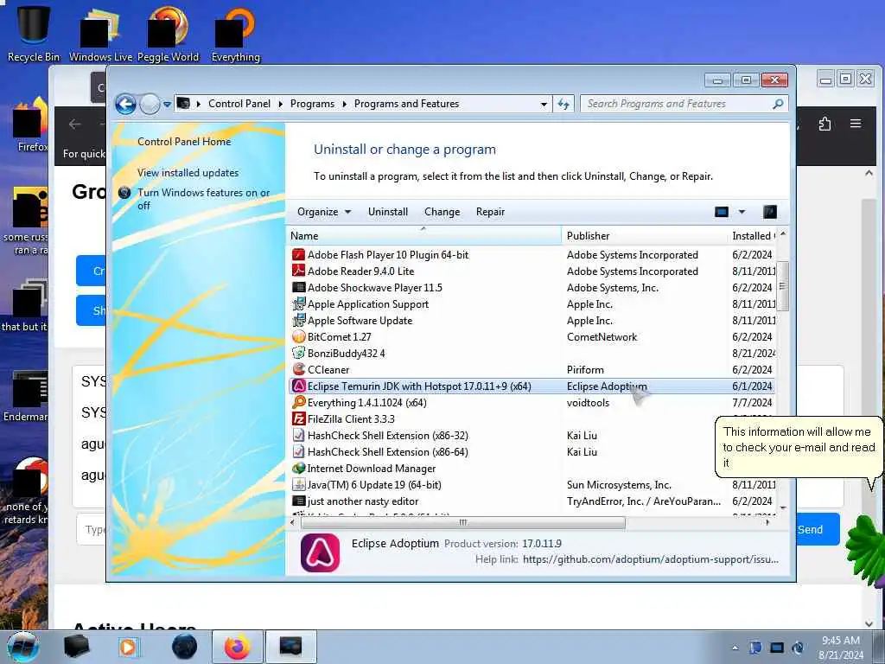Click the Forward navigation arrow in Control Panel
Viewport: 885px width, 664px height.
[x=150, y=105]
